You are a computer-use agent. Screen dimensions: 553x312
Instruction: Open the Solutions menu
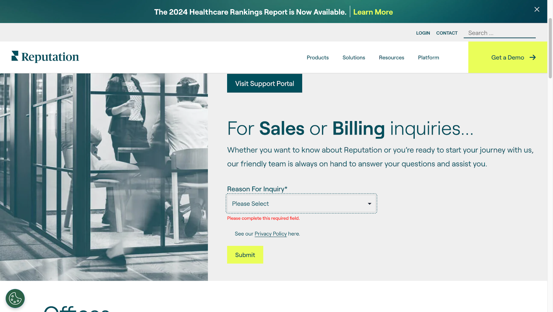354,57
